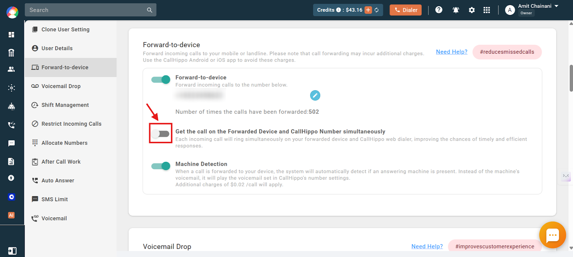The height and width of the screenshot is (257, 573).
Task: Click the search magnifier icon
Action: tap(150, 10)
